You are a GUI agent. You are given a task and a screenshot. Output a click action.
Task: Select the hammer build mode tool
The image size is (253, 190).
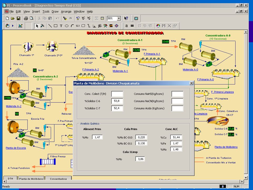[x=42, y=26]
